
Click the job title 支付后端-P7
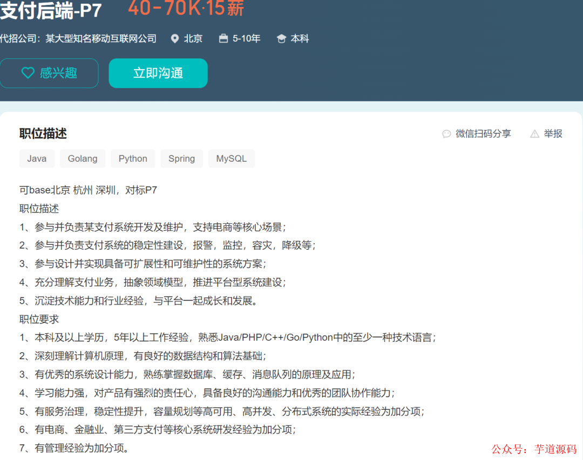[51, 10]
